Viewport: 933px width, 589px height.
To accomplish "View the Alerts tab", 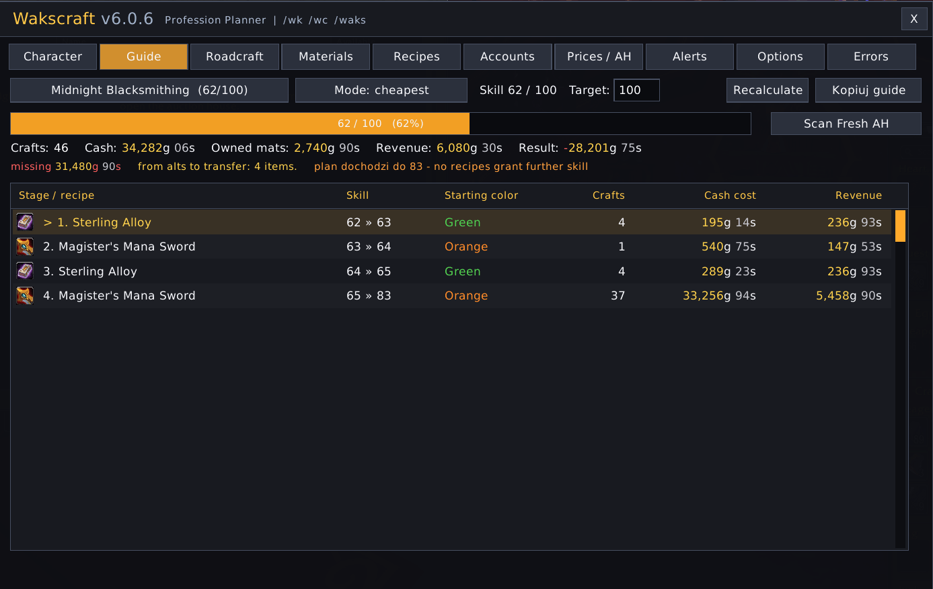I will [689, 56].
